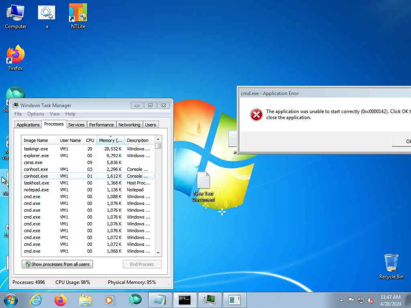The height and width of the screenshot is (308, 411).
Task: Sort by CPU column header
Action: [x=90, y=140]
